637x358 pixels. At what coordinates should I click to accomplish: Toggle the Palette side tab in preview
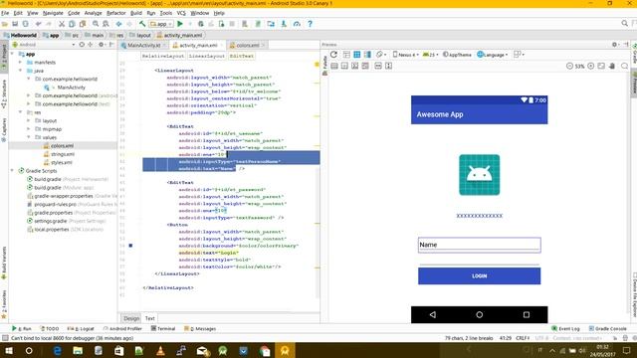(324, 66)
